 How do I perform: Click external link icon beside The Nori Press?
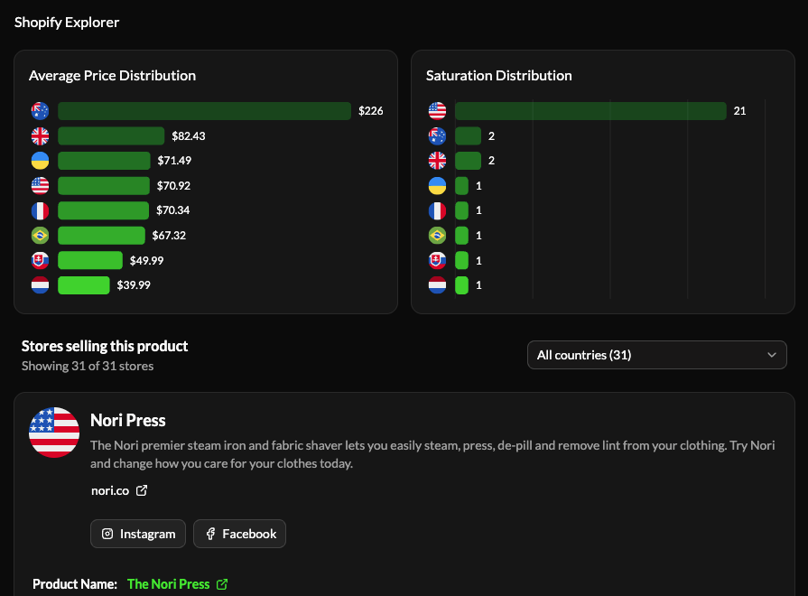point(222,584)
